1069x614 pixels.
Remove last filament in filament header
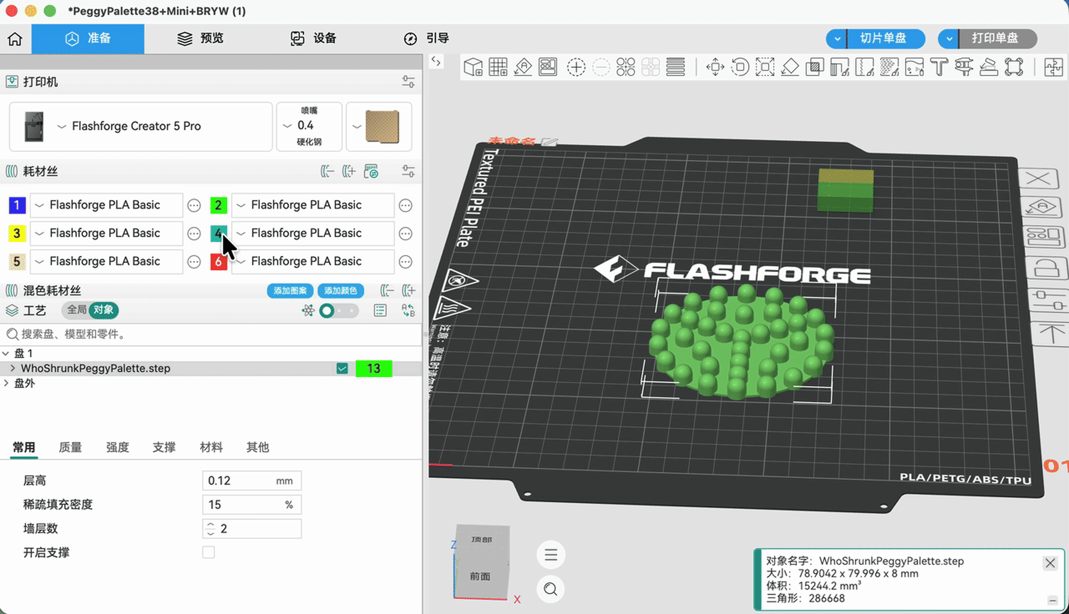[327, 171]
